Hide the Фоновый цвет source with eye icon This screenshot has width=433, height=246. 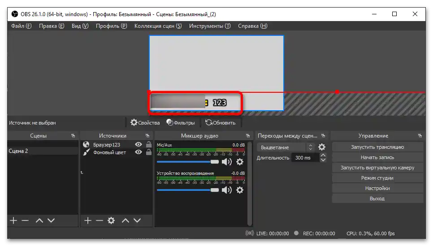click(x=139, y=152)
